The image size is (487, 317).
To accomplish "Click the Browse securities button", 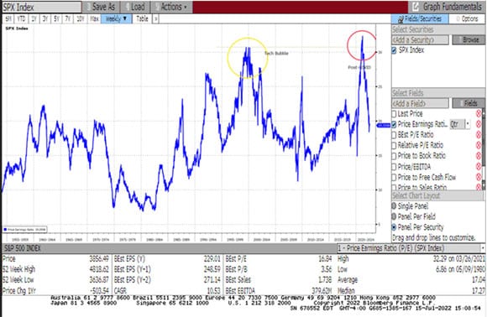I will (469, 39).
